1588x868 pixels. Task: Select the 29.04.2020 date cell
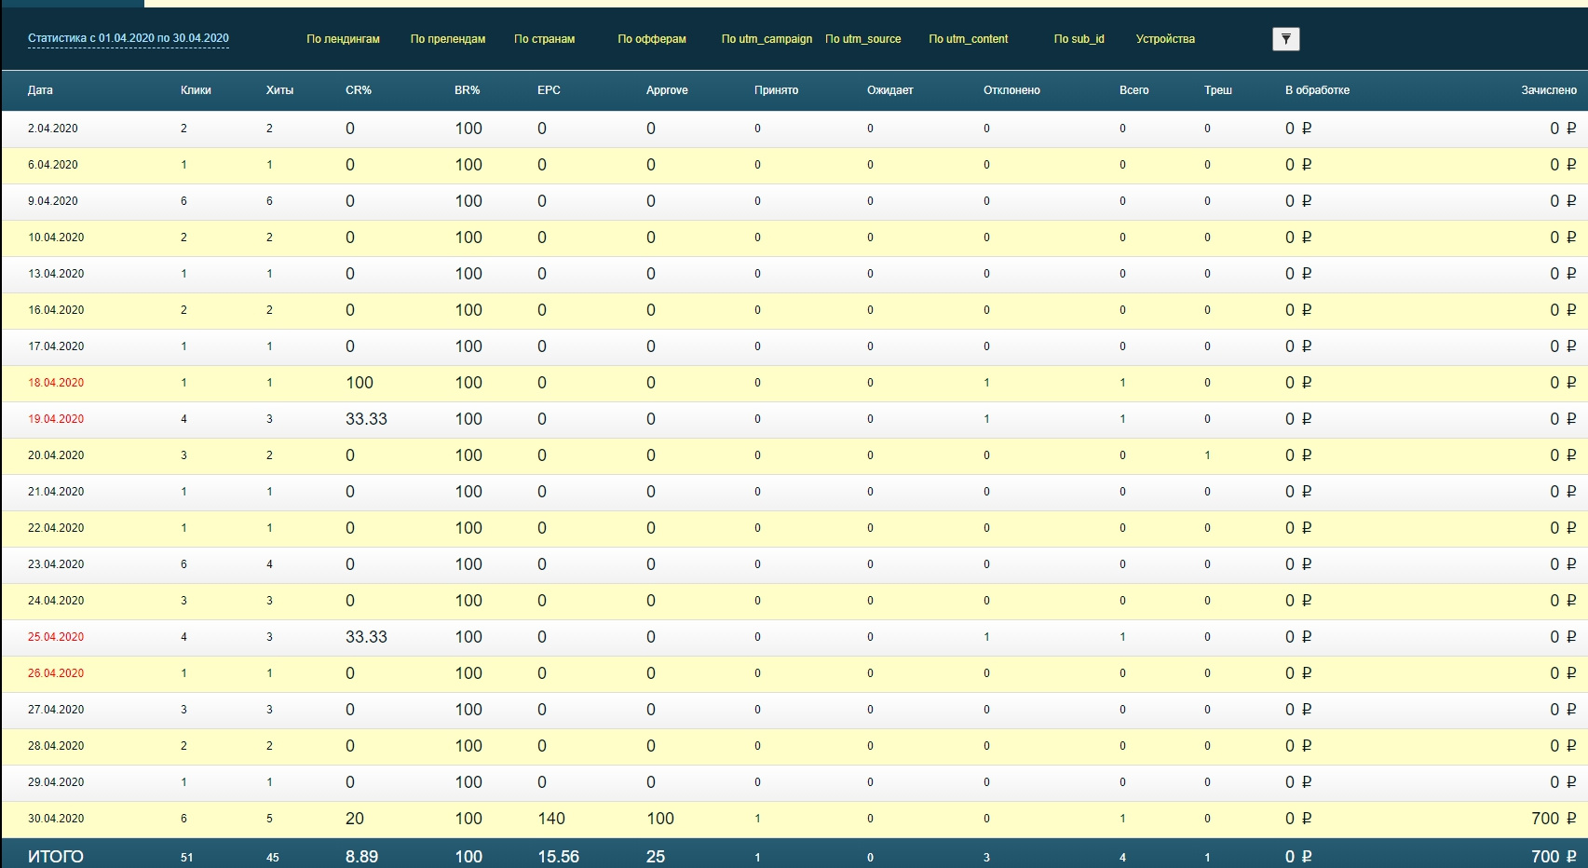(56, 782)
